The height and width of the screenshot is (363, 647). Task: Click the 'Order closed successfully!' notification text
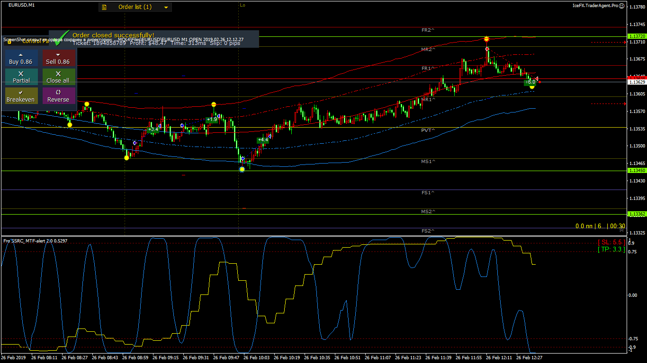click(x=113, y=35)
